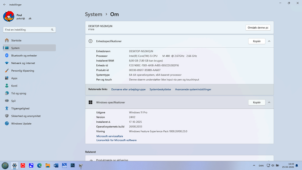The height and width of the screenshot is (170, 302).
Task: Open Bluetooth og enheder settings
Action: (x=29, y=56)
